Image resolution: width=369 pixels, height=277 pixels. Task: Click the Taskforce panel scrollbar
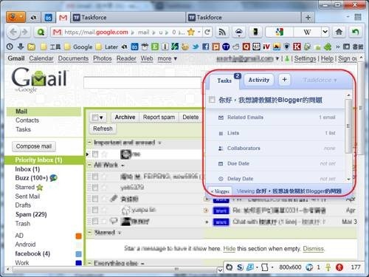point(348,126)
